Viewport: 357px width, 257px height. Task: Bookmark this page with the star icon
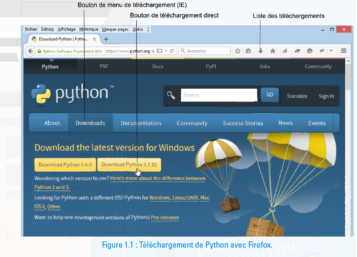238,51
